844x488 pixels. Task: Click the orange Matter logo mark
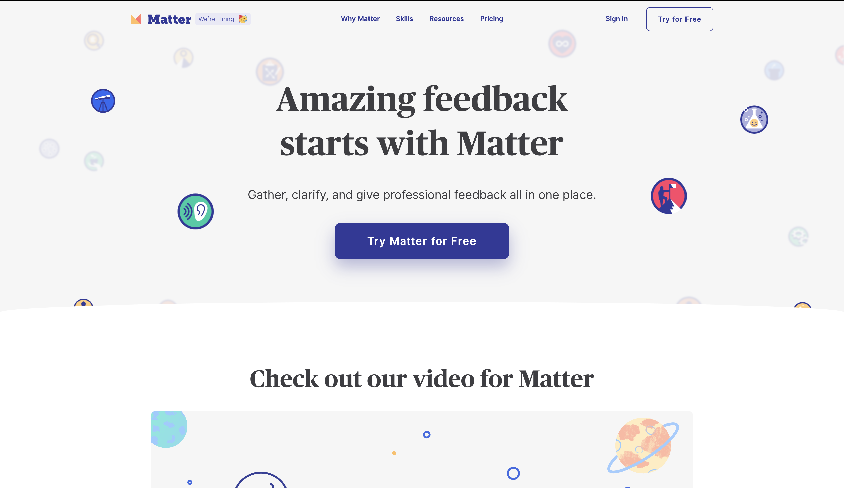136,19
